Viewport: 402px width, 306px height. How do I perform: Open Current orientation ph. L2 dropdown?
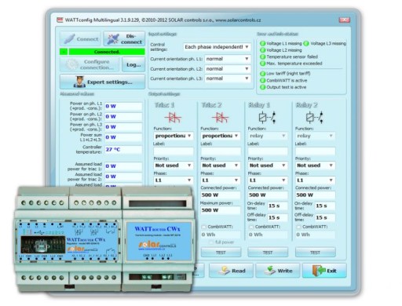pyautogui.click(x=228, y=69)
